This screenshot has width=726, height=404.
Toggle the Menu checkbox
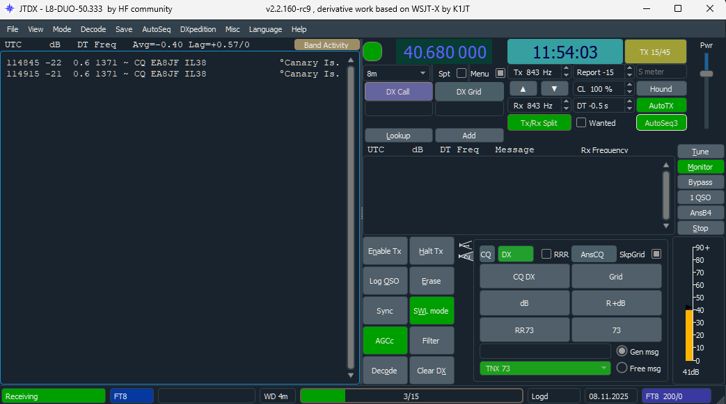pos(500,73)
